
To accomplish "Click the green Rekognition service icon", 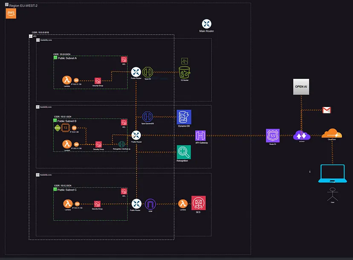I will tap(184, 152).
